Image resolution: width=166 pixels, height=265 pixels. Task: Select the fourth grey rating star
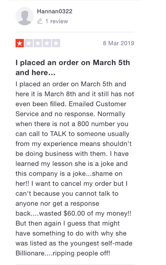[x=47, y=43]
